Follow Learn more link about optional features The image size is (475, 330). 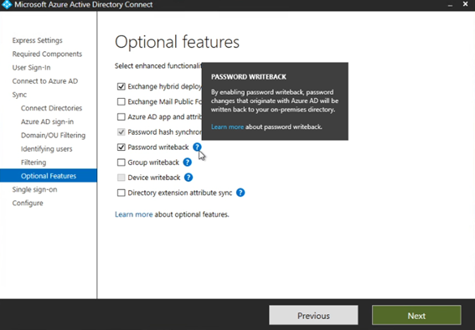[133, 214]
